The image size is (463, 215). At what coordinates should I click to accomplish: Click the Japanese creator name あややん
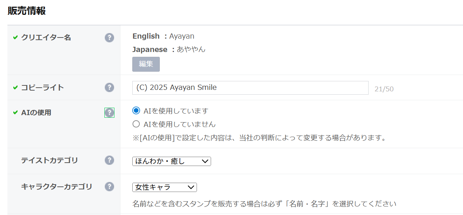click(x=191, y=49)
